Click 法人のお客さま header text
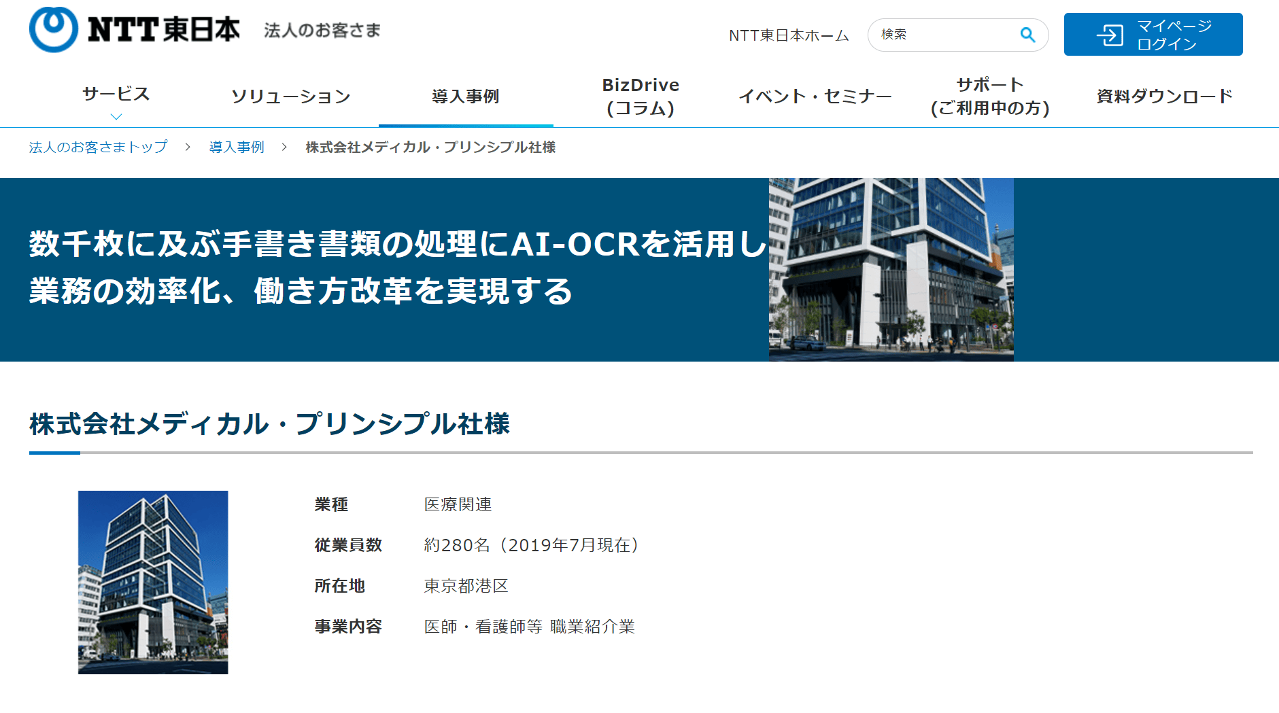Viewport: 1279px width, 713px height. pos(322,31)
